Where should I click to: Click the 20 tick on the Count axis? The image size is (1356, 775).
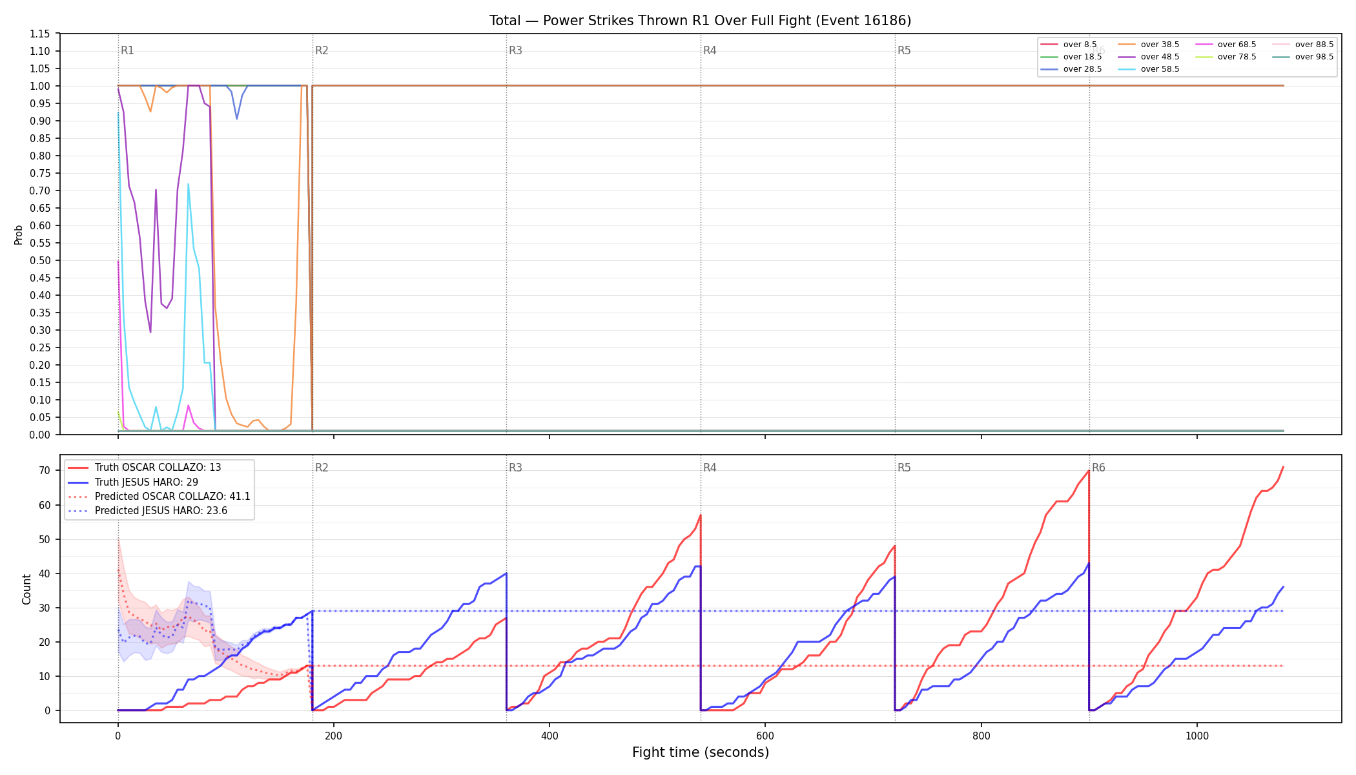[x=44, y=642]
